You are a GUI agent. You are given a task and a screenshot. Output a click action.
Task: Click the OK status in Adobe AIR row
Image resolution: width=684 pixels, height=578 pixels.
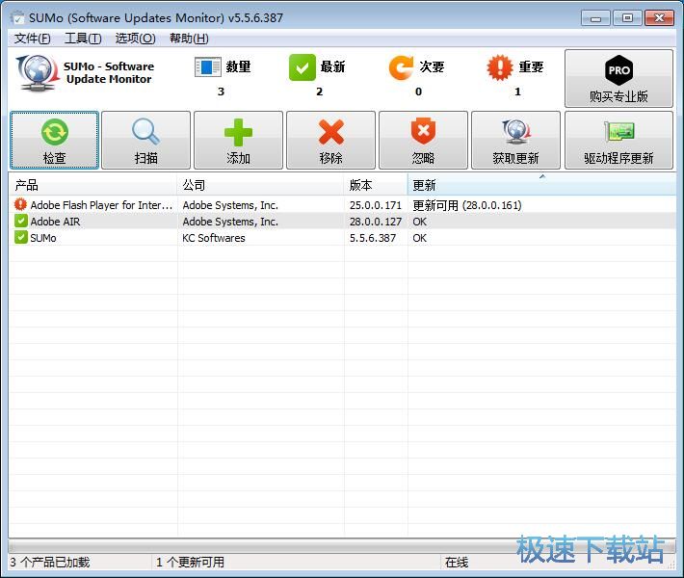(420, 222)
